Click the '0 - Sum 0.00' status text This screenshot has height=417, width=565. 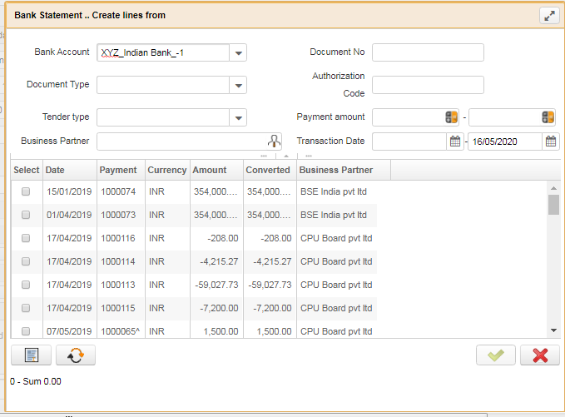click(x=36, y=381)
